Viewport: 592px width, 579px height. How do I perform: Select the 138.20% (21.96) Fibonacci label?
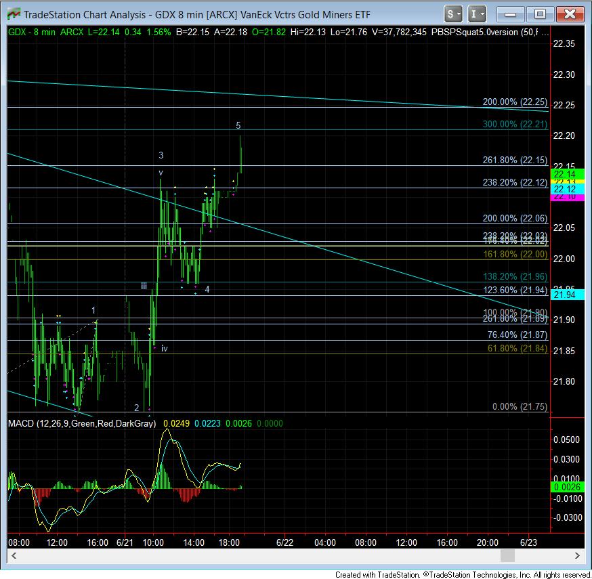tap(515, 276)
